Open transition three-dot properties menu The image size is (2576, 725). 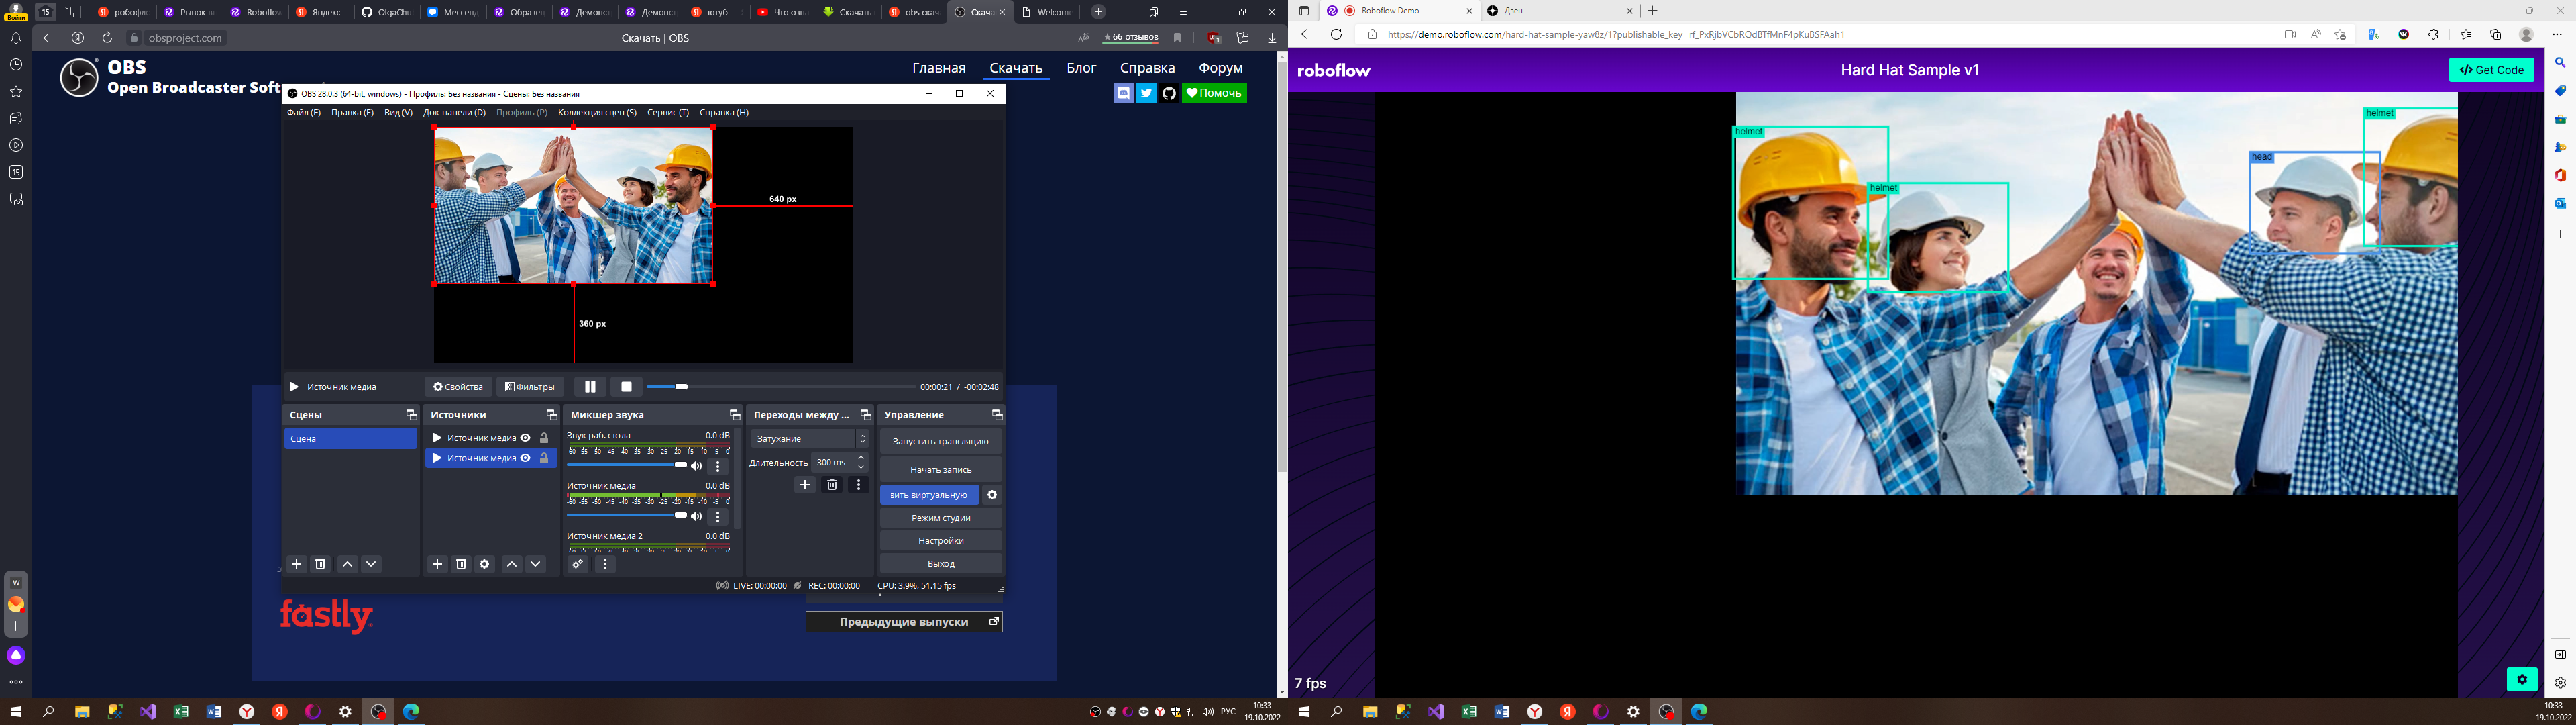[x=858, y=485]
